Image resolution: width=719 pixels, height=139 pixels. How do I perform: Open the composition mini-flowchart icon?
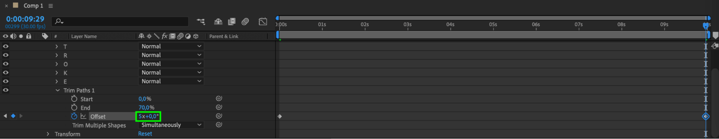click(x=201, y=22)
